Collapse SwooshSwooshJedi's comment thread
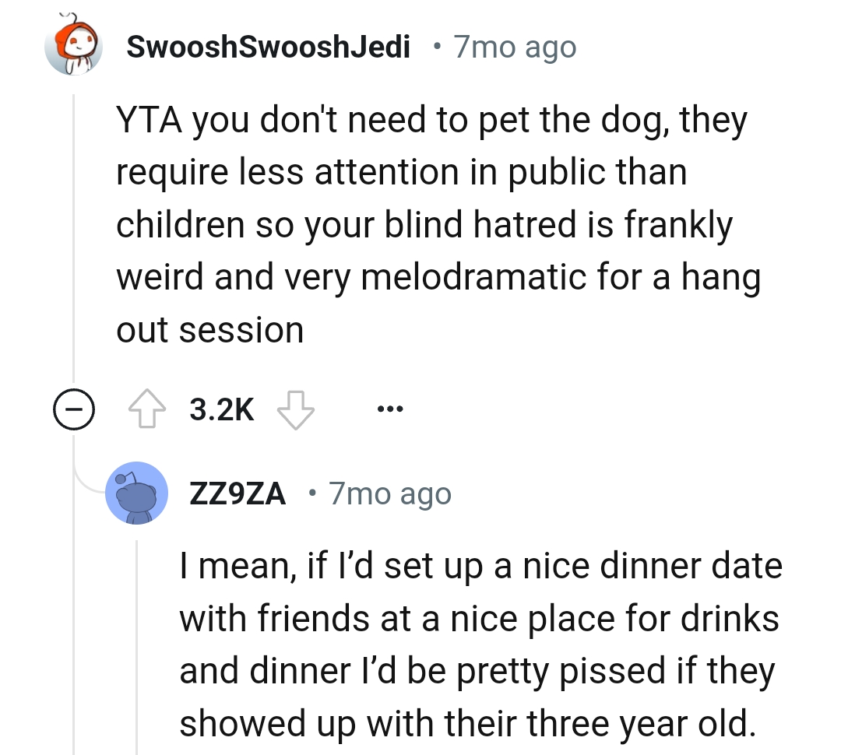The height and width of the screenshot is (755, 841). (74, 409)
